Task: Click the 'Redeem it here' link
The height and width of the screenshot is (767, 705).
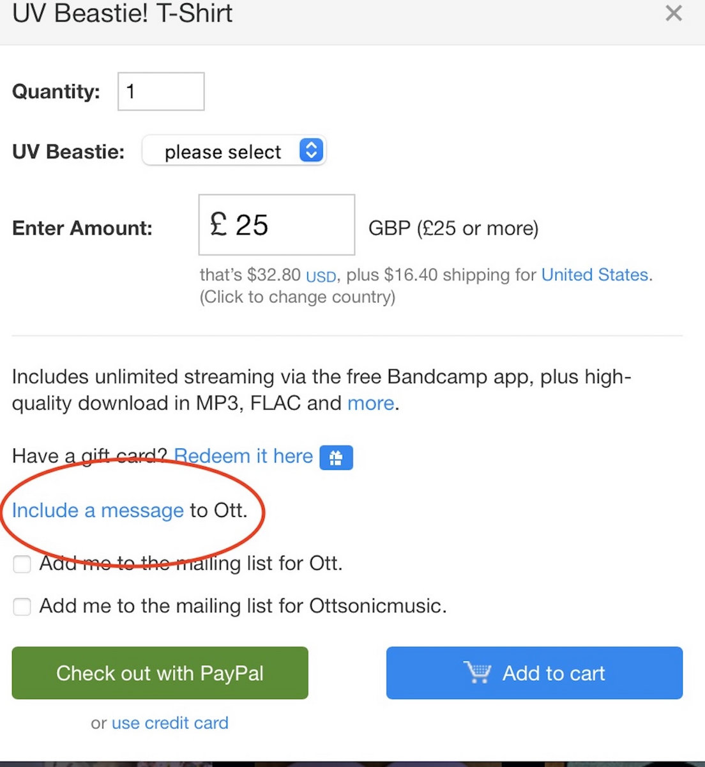Action: [243, 456]
